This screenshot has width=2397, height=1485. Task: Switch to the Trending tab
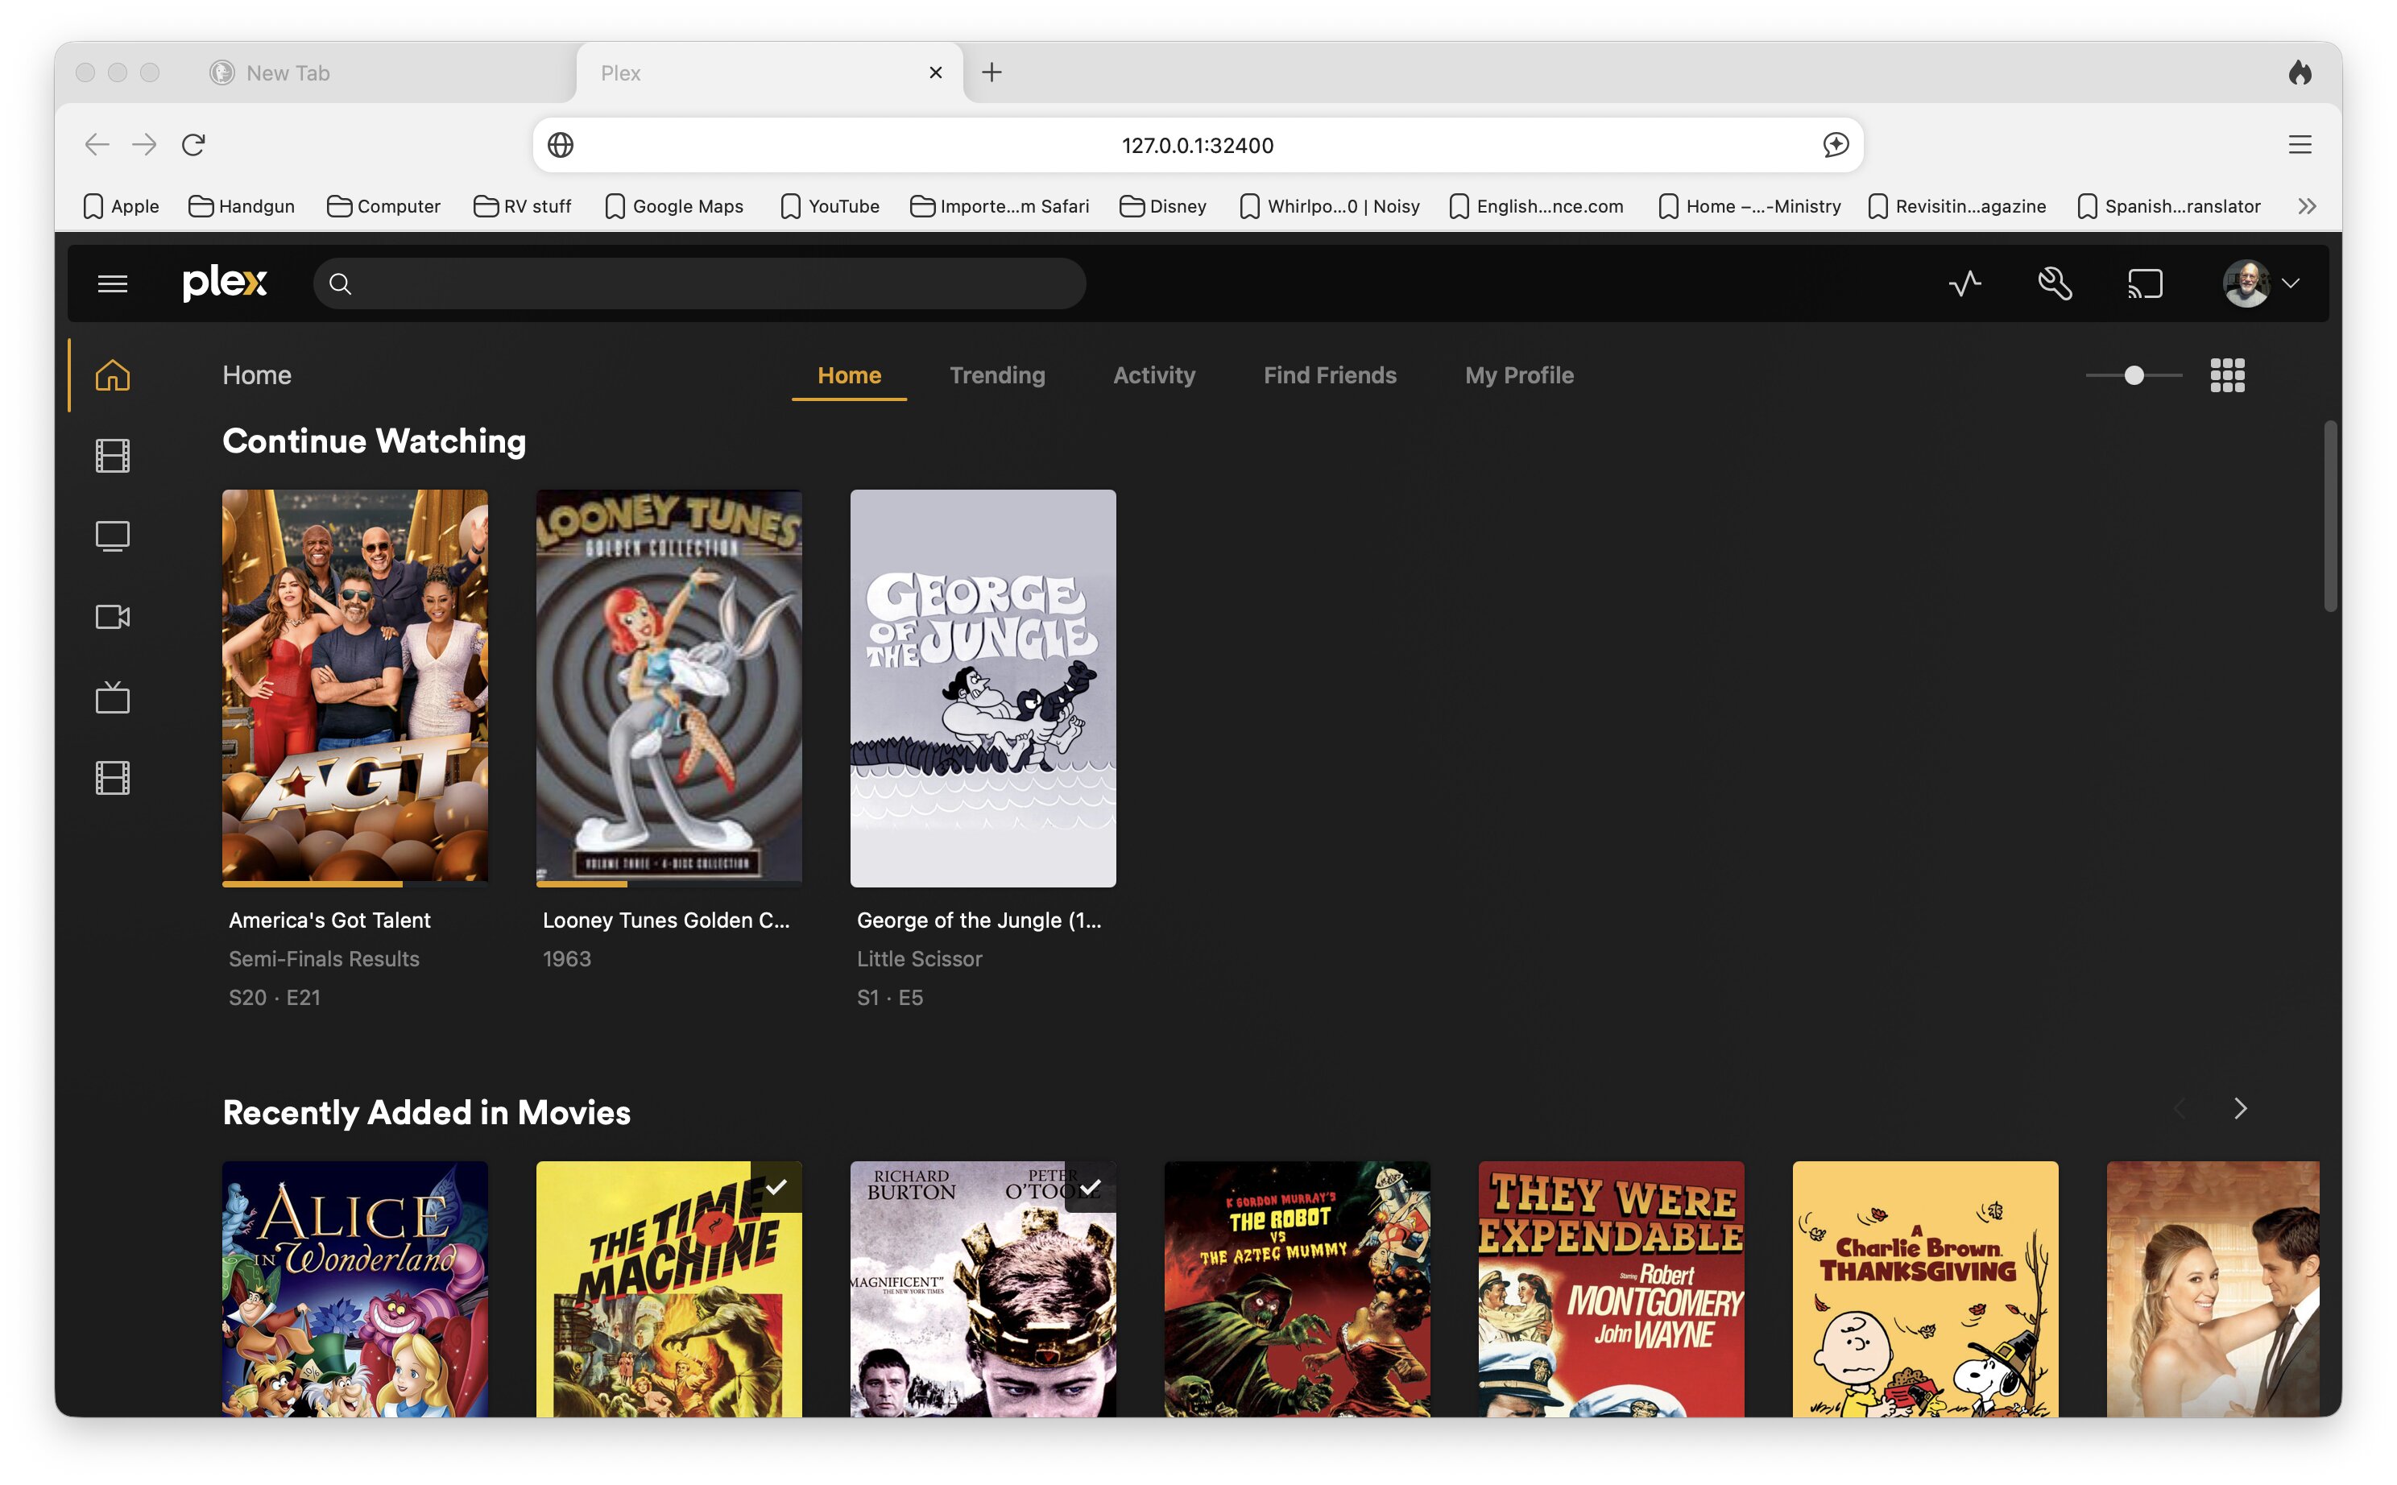996,375
